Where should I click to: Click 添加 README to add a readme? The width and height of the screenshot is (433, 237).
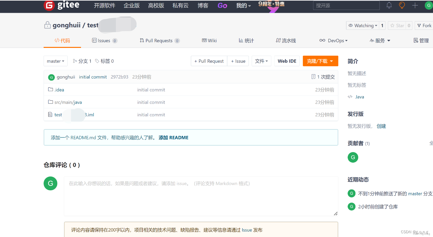174,137
